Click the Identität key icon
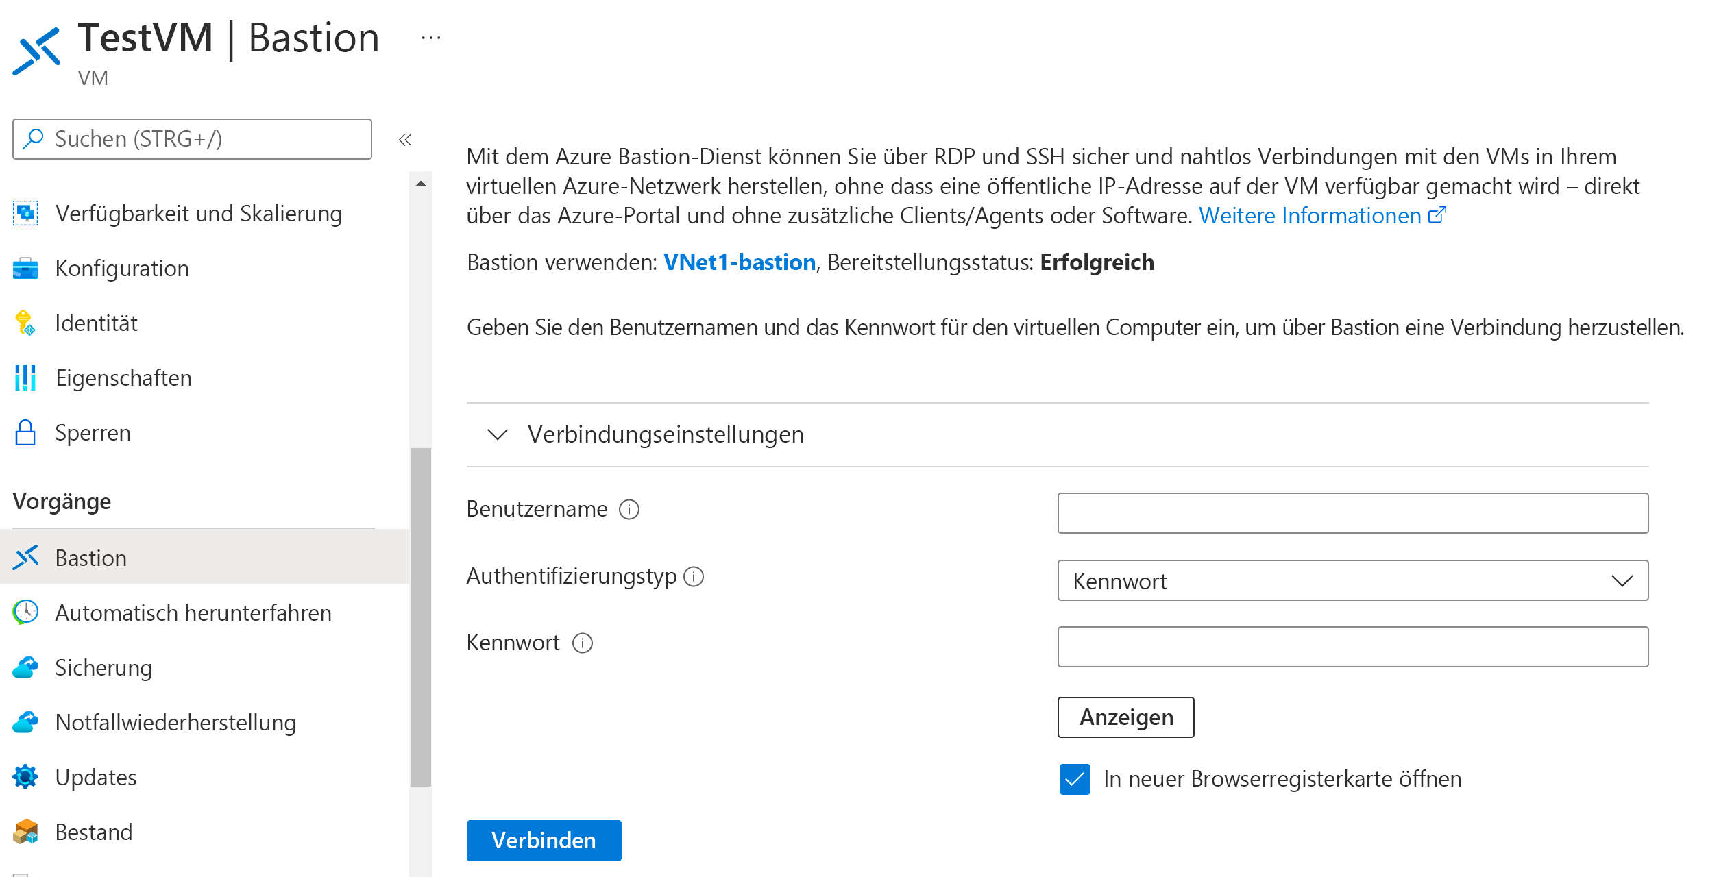Viewport: 1719px width, 877px height. click(x=25, y=323)
